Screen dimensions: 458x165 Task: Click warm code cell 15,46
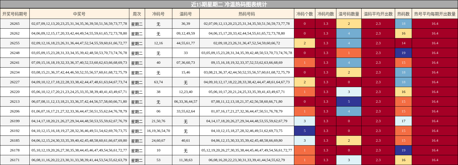(186, 72)
